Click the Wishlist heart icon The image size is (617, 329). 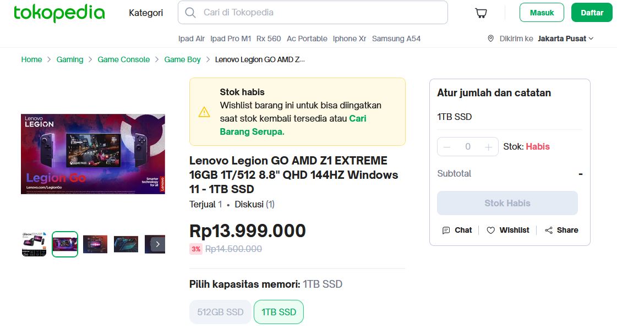pyautogui.click(x=491, y=231)
